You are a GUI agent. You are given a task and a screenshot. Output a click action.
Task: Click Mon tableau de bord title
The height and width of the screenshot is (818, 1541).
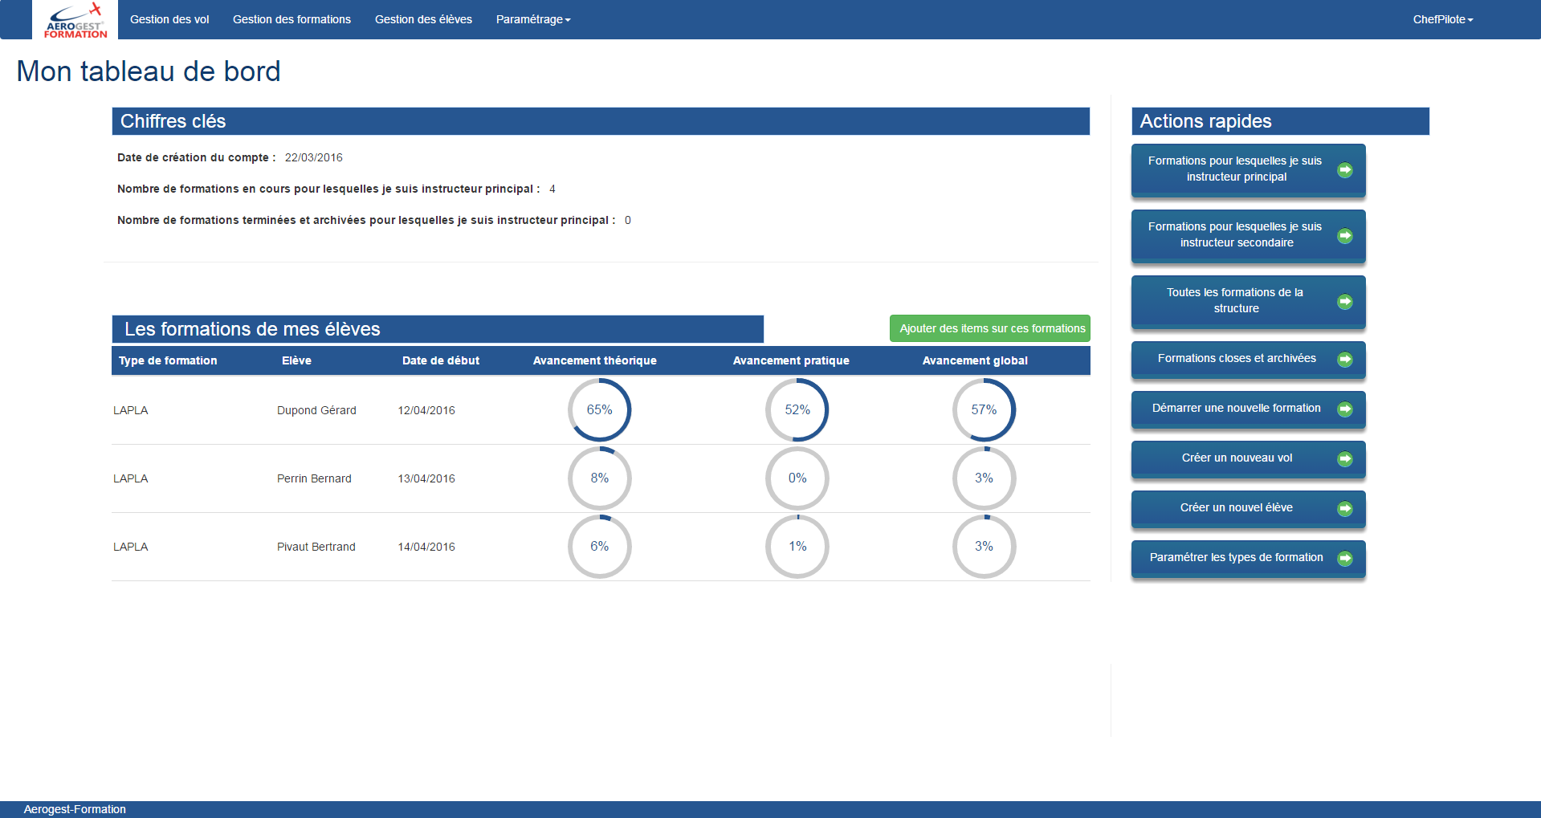149,71
